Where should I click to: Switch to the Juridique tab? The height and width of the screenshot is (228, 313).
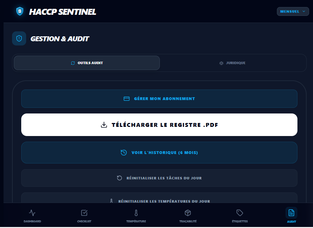pyautogui.click(x=232, y=63)
